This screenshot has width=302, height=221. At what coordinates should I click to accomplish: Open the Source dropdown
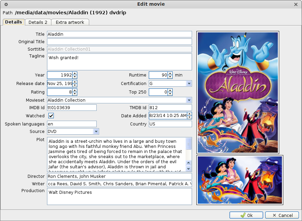tap(96, 132)
